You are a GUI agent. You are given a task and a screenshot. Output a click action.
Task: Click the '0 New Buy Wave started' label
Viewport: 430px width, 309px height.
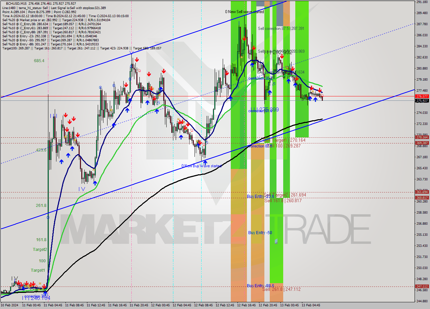coord(202,166)
